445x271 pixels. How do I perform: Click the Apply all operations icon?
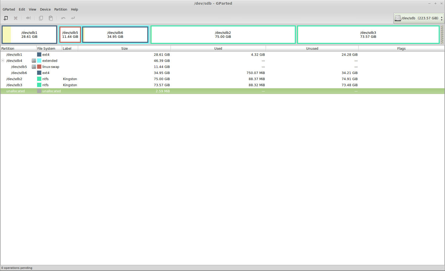pyautogui.click(x=73, y=18)
